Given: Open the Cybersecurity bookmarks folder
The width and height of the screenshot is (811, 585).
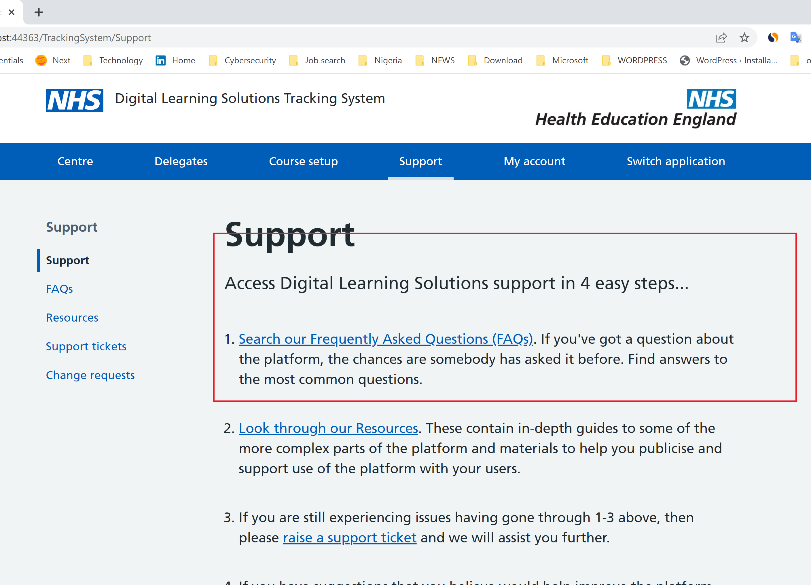Looking at the screenshot, I should 242,60.
